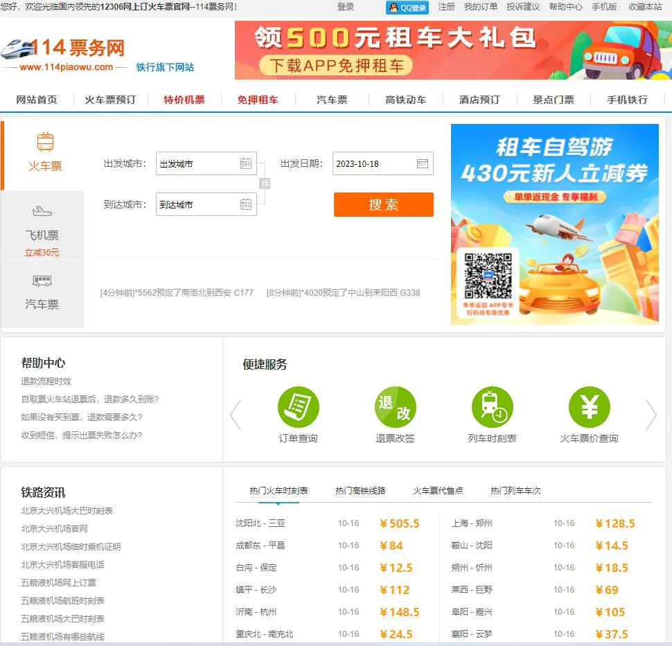Open the 上海 - 郑州 route

(471, 523)
